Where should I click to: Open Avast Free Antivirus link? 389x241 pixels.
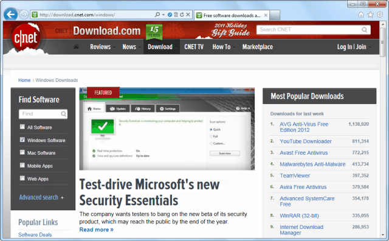tap(304, 153)
